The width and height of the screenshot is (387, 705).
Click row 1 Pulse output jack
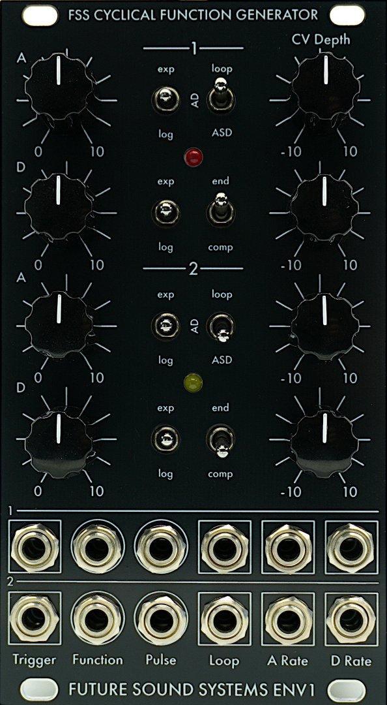pos(161,547)
